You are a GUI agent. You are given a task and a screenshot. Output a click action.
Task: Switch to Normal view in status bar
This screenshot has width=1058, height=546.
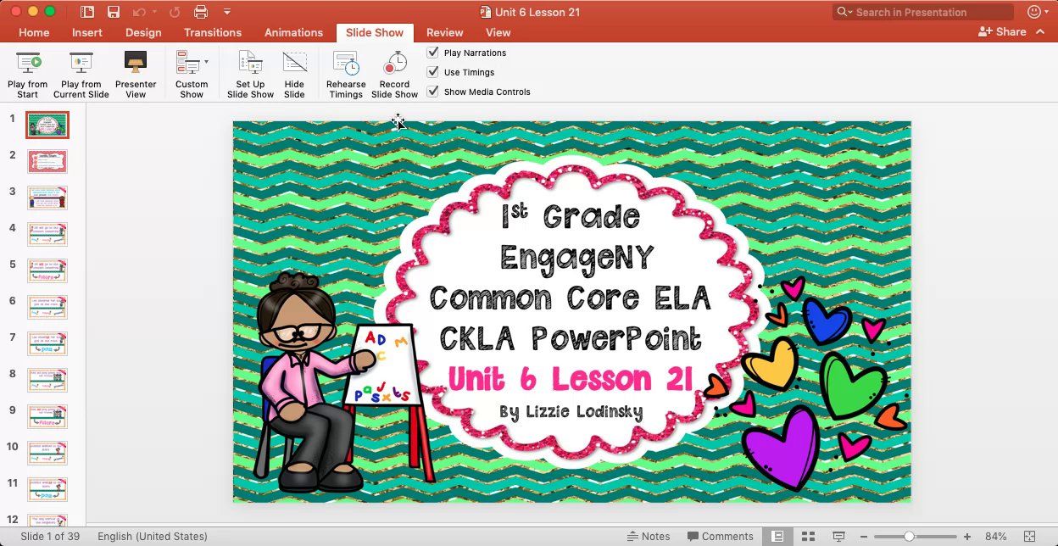point(777,536)
